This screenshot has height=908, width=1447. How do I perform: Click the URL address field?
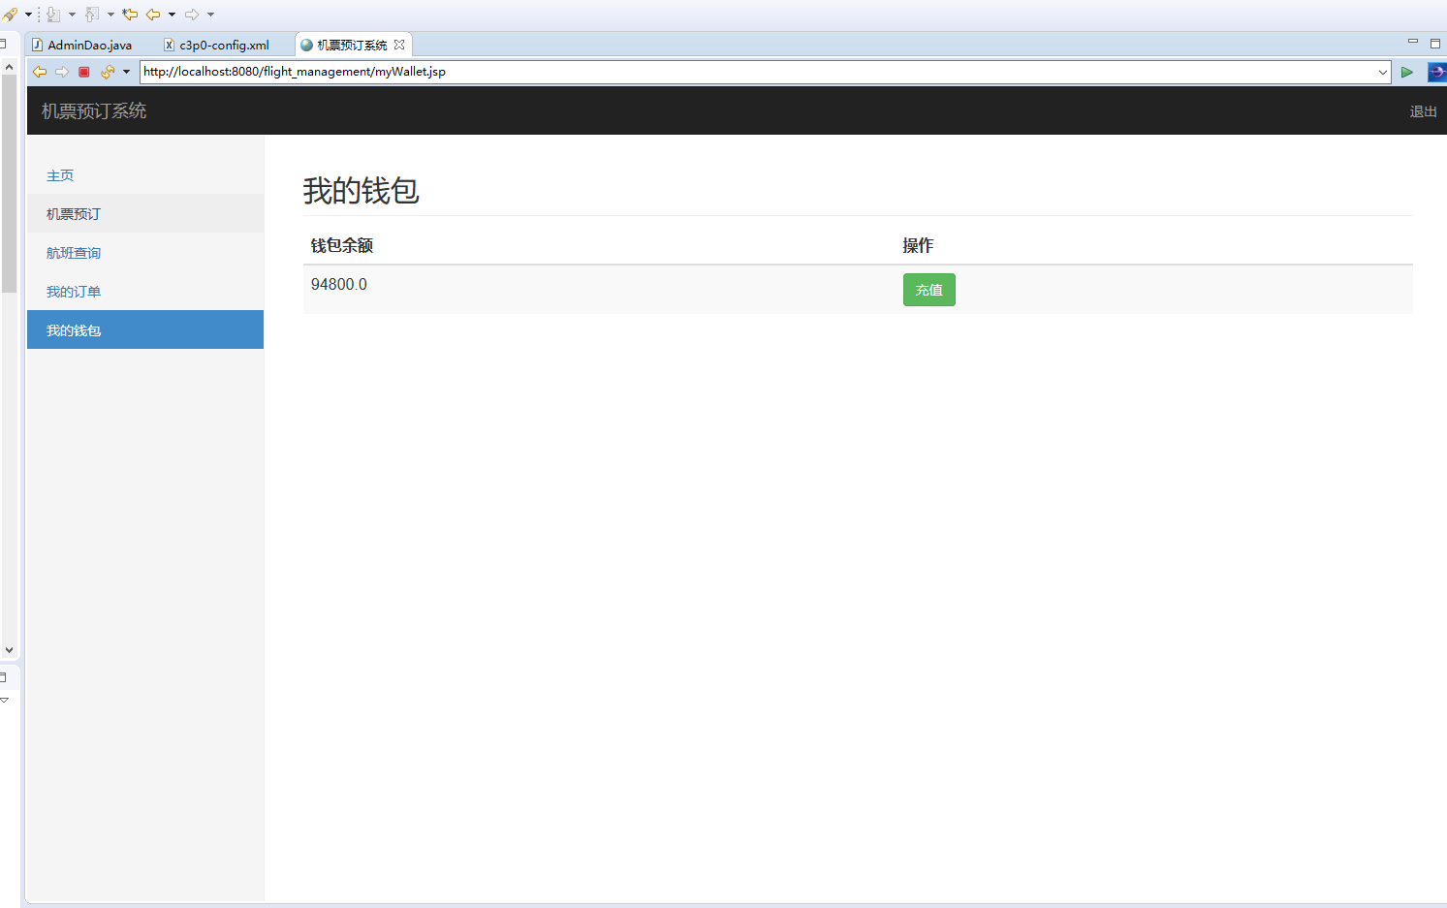758,72
